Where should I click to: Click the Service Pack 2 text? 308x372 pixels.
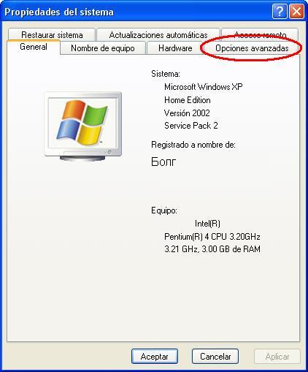[x=191, y=126]
